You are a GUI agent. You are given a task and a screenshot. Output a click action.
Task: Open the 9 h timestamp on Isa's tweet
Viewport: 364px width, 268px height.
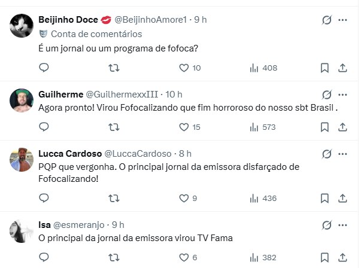(x=118, y=224)
